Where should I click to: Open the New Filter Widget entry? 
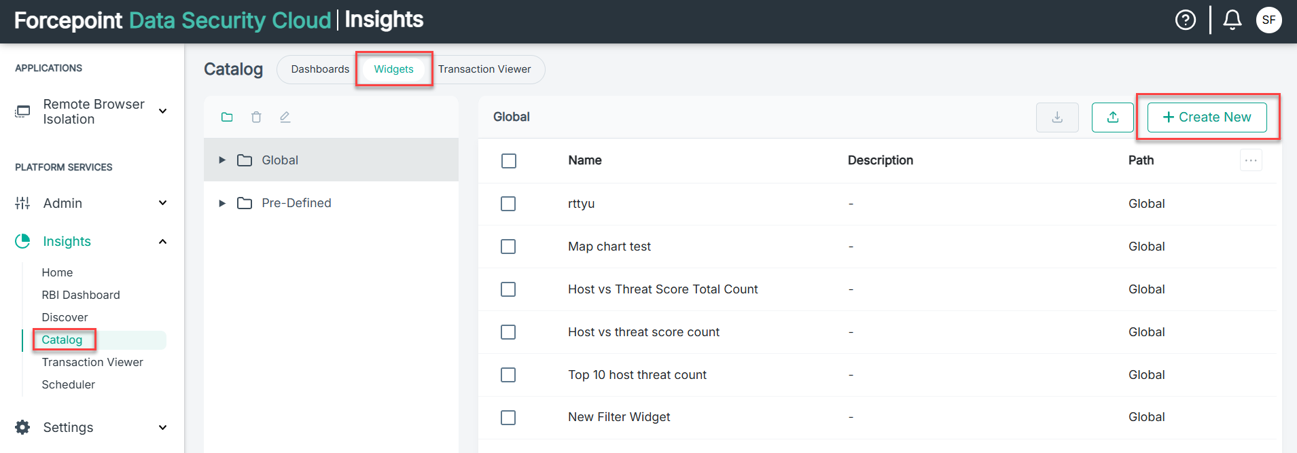point(619,417)
